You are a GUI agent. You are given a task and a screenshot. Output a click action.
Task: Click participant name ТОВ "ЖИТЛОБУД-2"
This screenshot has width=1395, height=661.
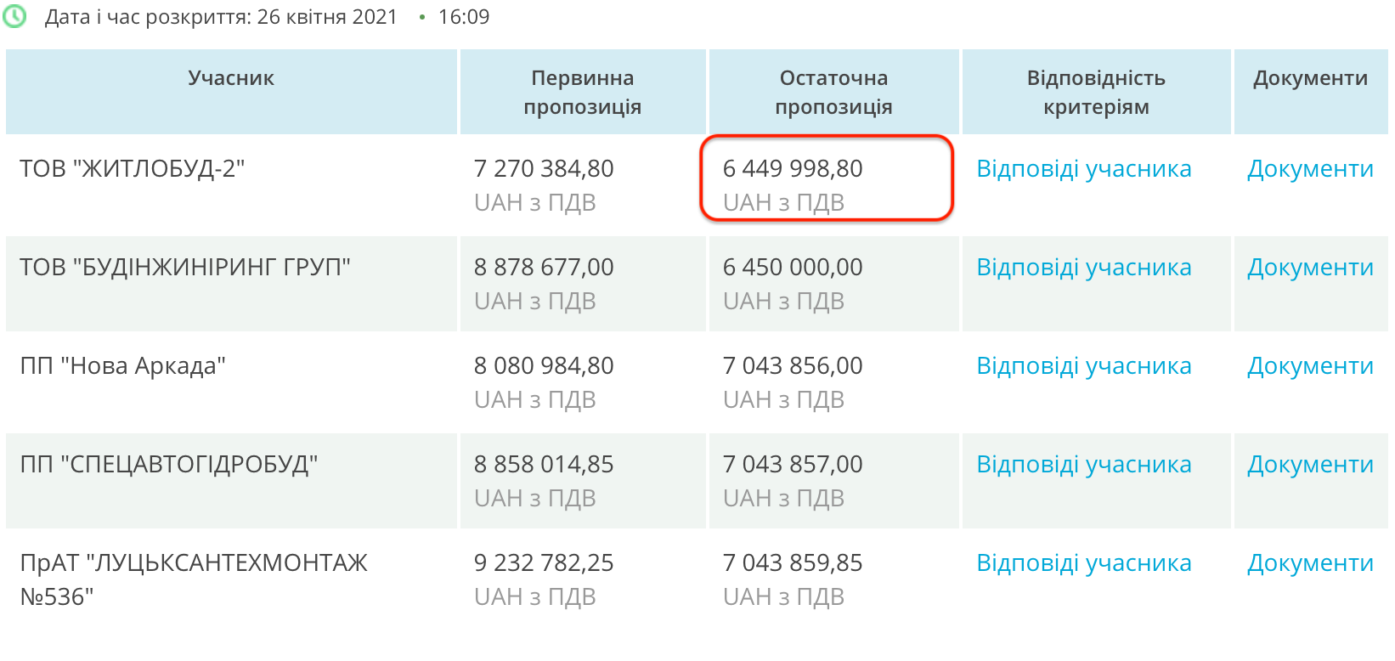(133, 169)
